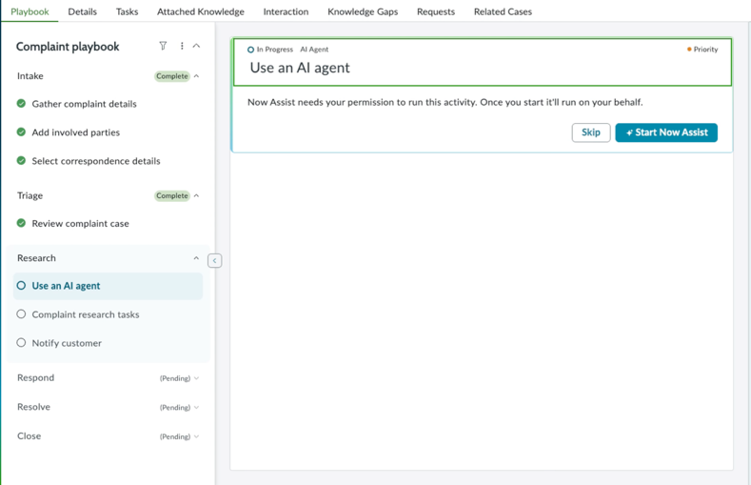This screenshot has height=485, width=751.
Task: Open the Details tab
Action: tap(83, 11)
